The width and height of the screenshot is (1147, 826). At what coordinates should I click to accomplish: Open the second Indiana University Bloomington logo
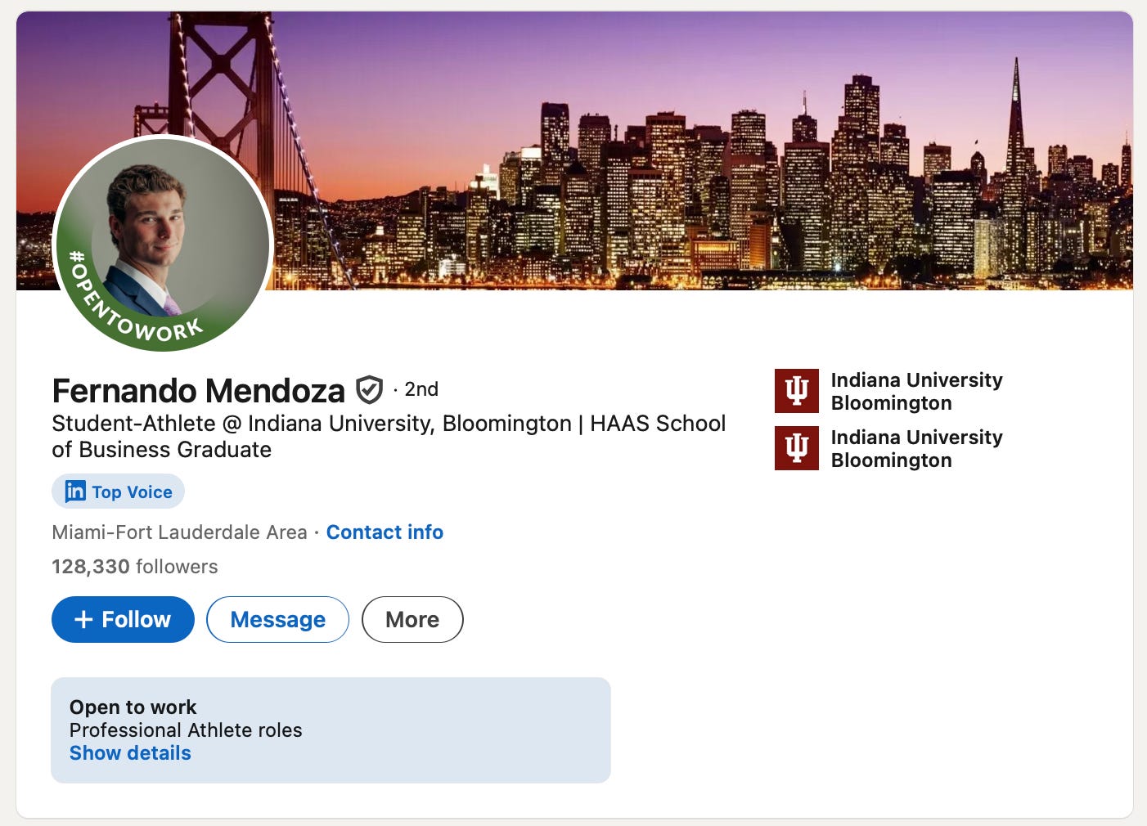[x=796, y=448]
